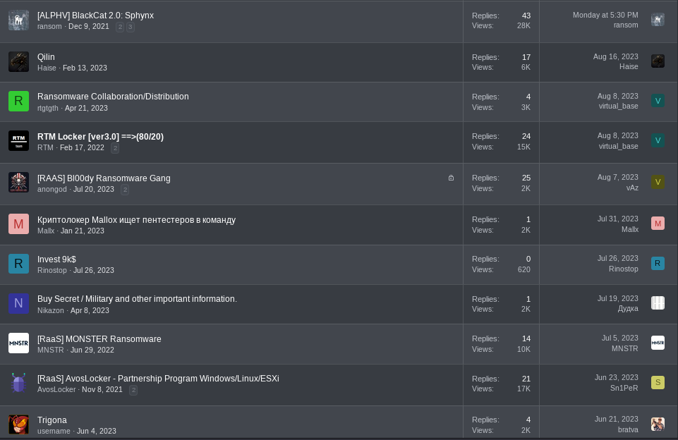Viewport: 678px width, 440px height.
Task: Click the pink M avatar for Mallx on the left
Action: point(18,224)
